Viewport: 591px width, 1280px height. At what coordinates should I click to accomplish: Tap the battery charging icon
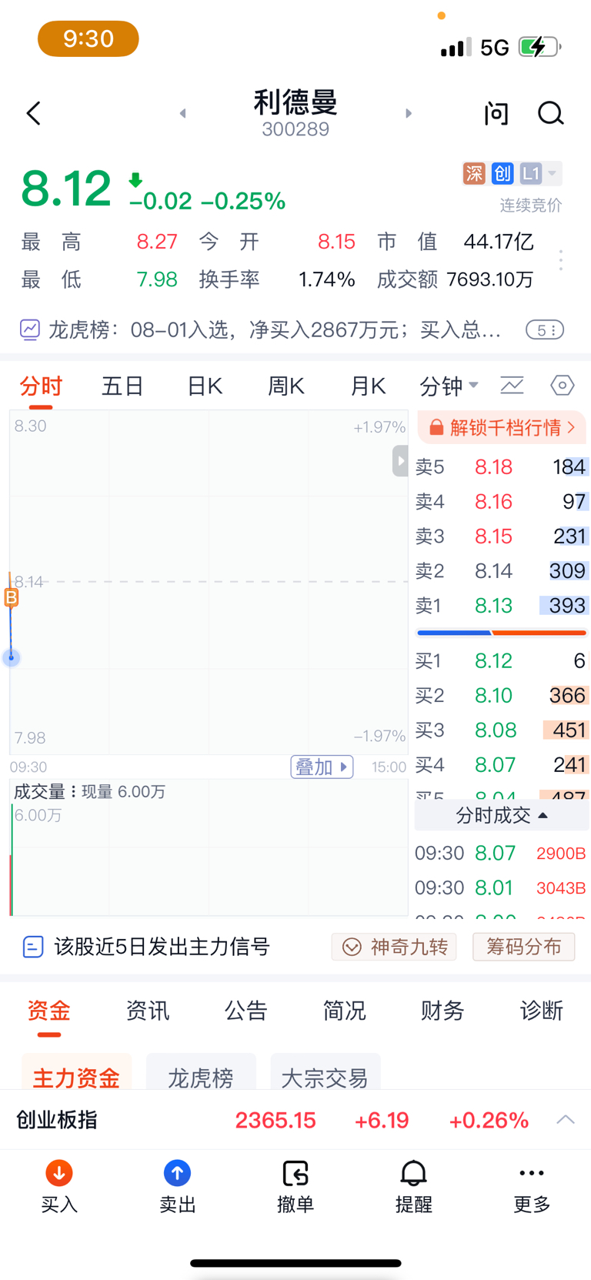[x=539, y=47]
